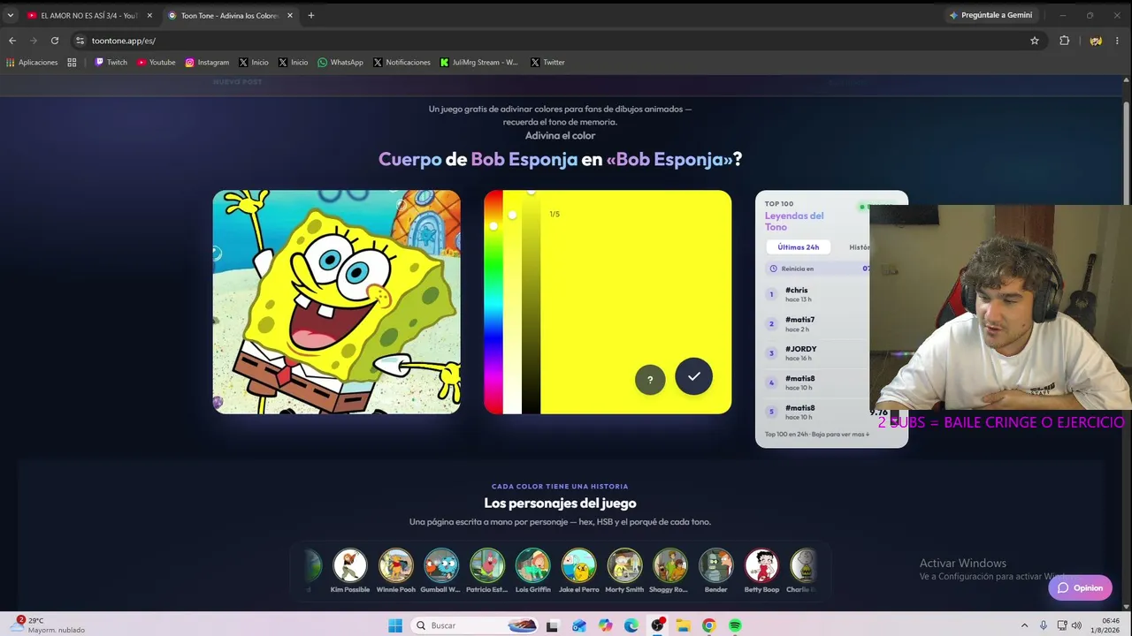
Task: Open Morty Smith character page
Action: coord(624,571)
